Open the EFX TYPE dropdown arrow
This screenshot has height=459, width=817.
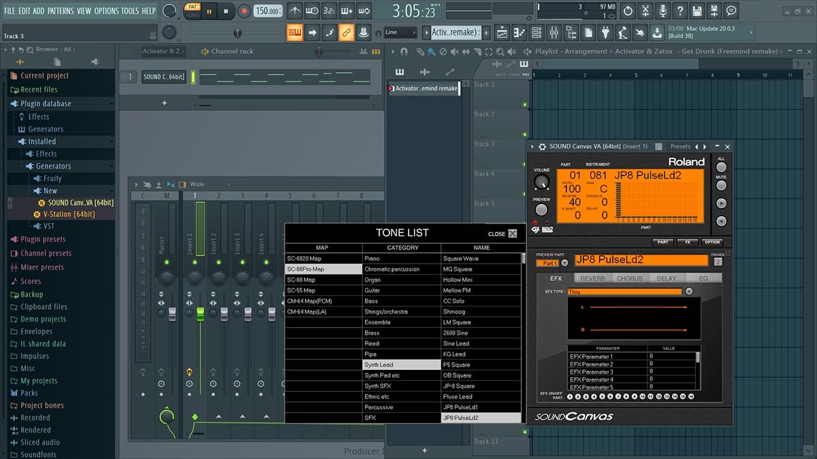pos(689,291)
